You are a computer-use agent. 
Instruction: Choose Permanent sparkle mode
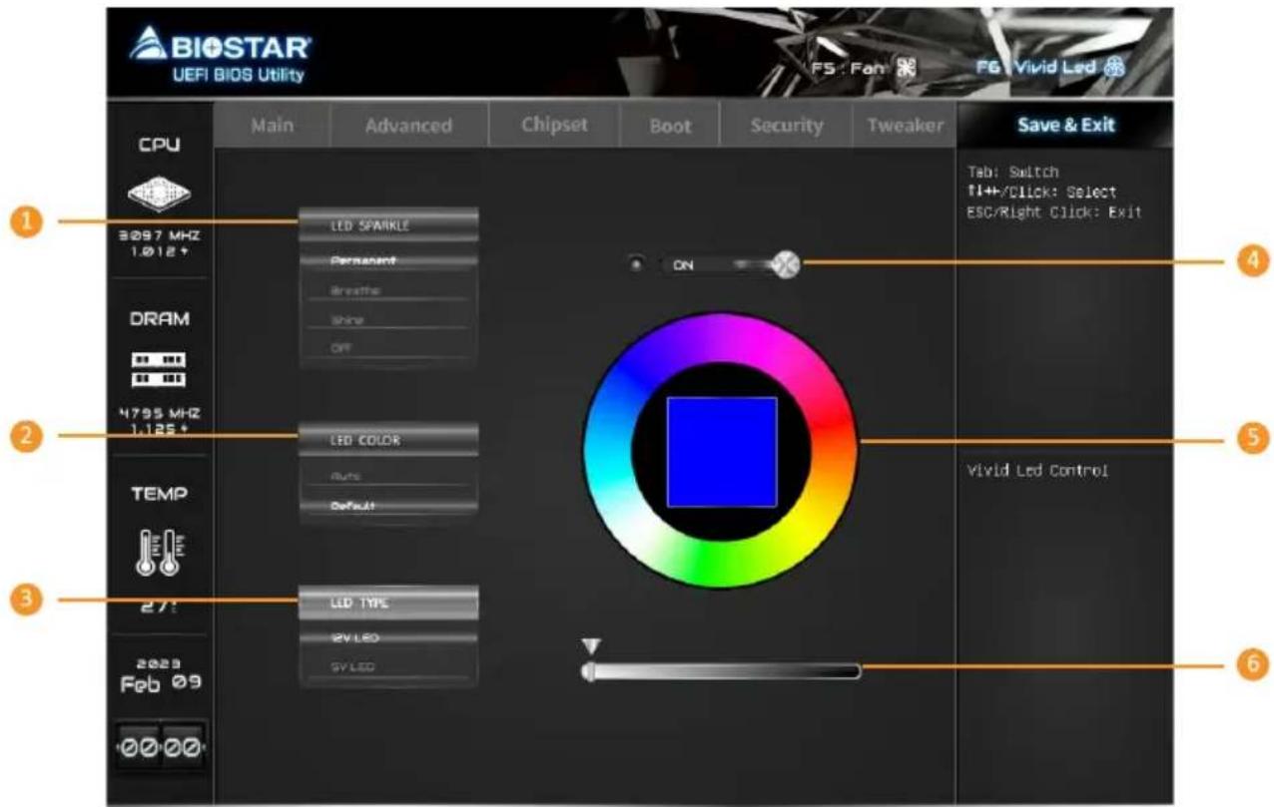(389, 260)
